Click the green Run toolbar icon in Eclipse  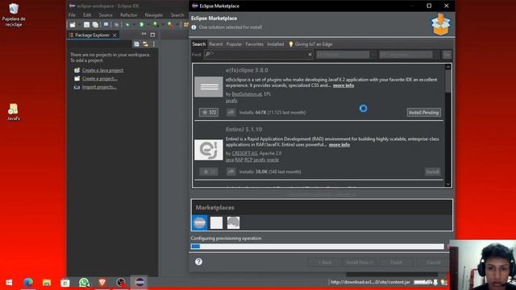pos(142,25)
